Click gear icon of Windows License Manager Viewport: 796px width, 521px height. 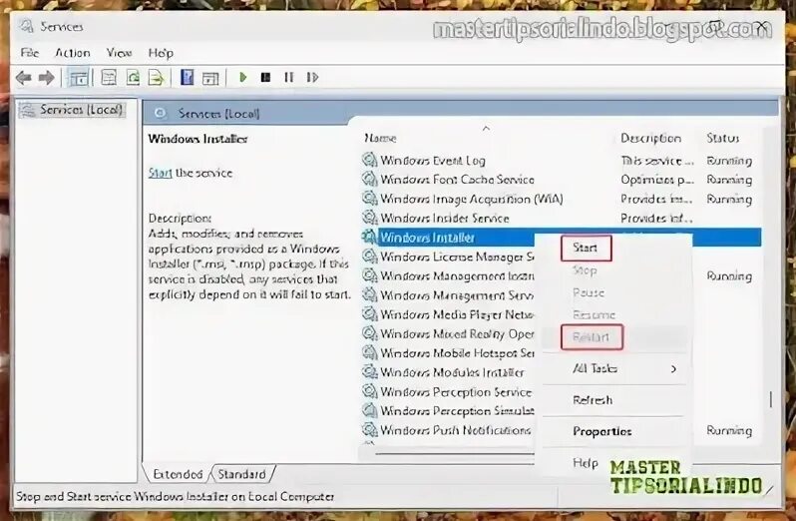pyautogui.click(x=369, y=257)
